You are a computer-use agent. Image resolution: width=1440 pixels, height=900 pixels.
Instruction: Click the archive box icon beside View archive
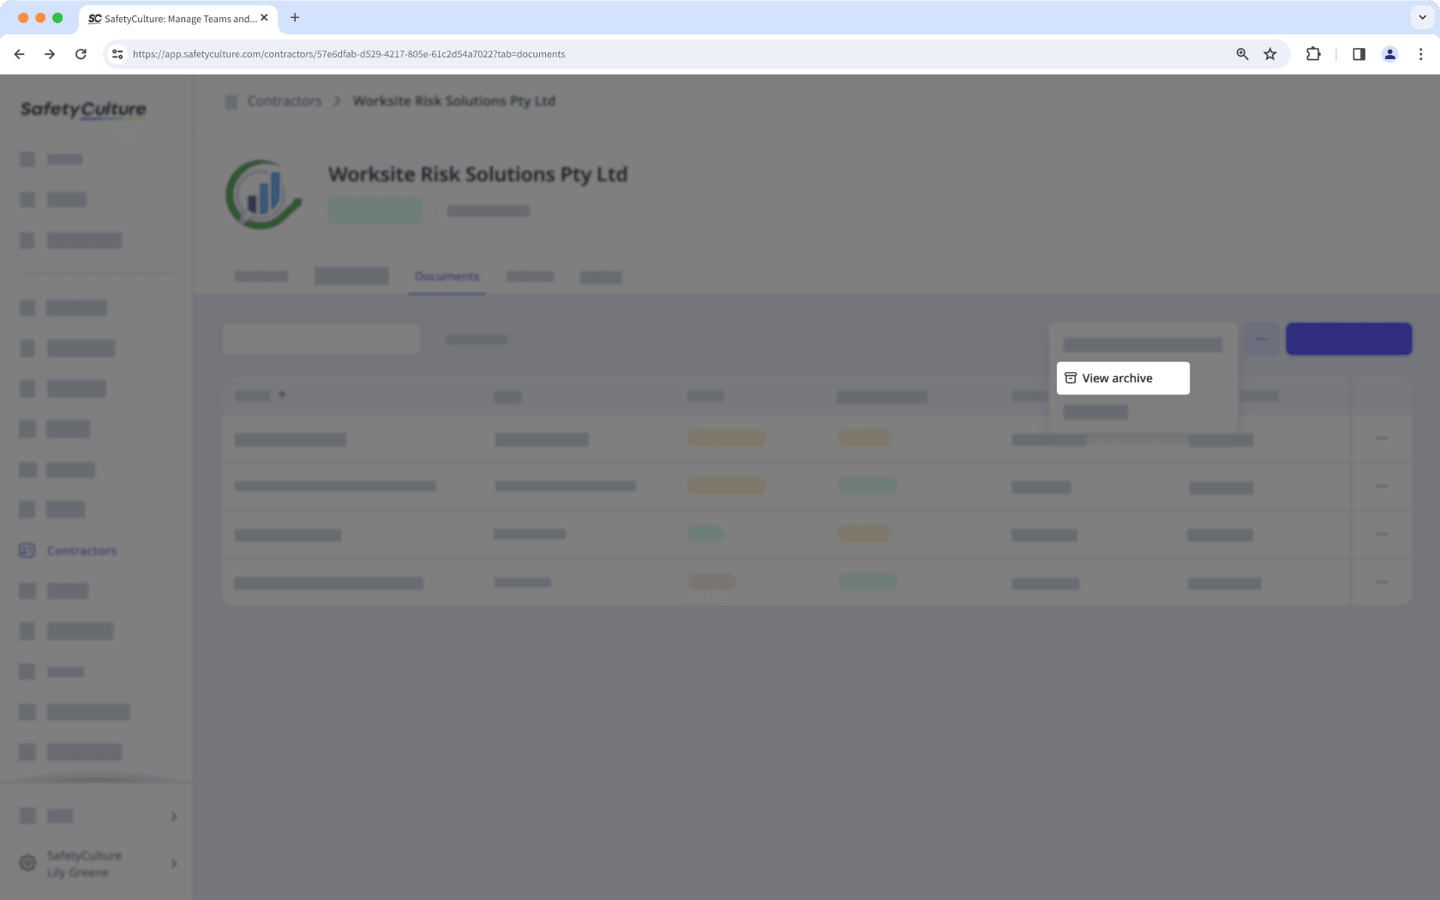1070,377
